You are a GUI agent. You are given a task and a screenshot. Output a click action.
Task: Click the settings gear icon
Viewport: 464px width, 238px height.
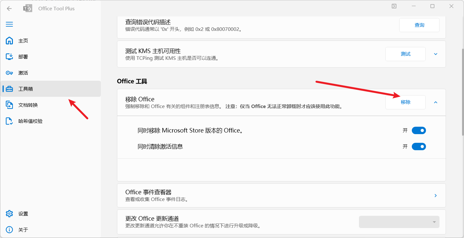click(9, 214)
